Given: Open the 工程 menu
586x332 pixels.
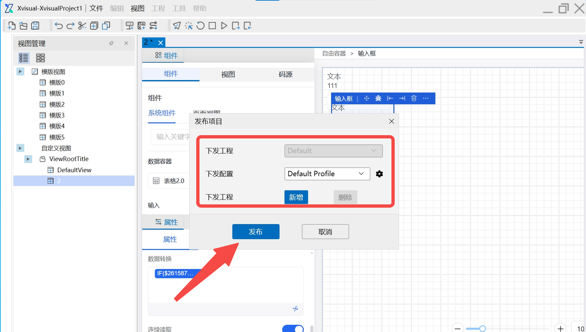Looking at the screenshot, I should pos(158,8).
